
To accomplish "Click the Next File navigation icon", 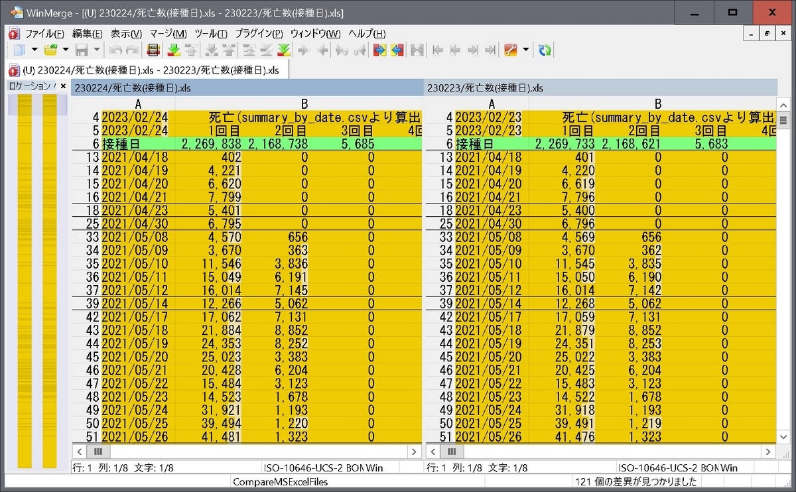I will [x=473, y=50].
